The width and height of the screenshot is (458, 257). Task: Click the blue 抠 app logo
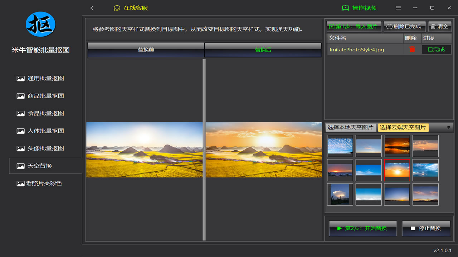coord(40,24)
